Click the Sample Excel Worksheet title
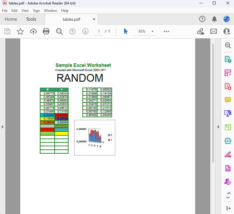The image size is (234, 214). 83,65
